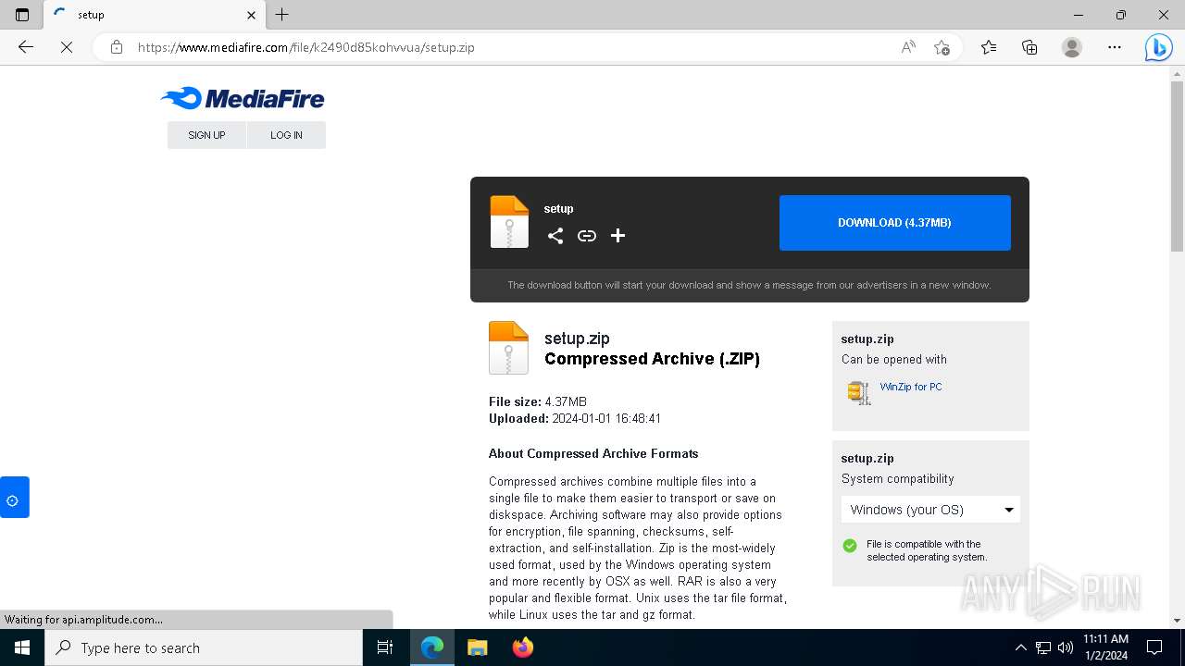Launch Firefox from taskbar

click(x=522, y=647)
